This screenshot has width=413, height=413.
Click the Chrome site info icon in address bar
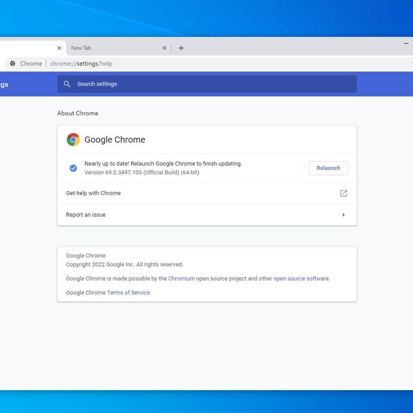click(x=13, y=64)
